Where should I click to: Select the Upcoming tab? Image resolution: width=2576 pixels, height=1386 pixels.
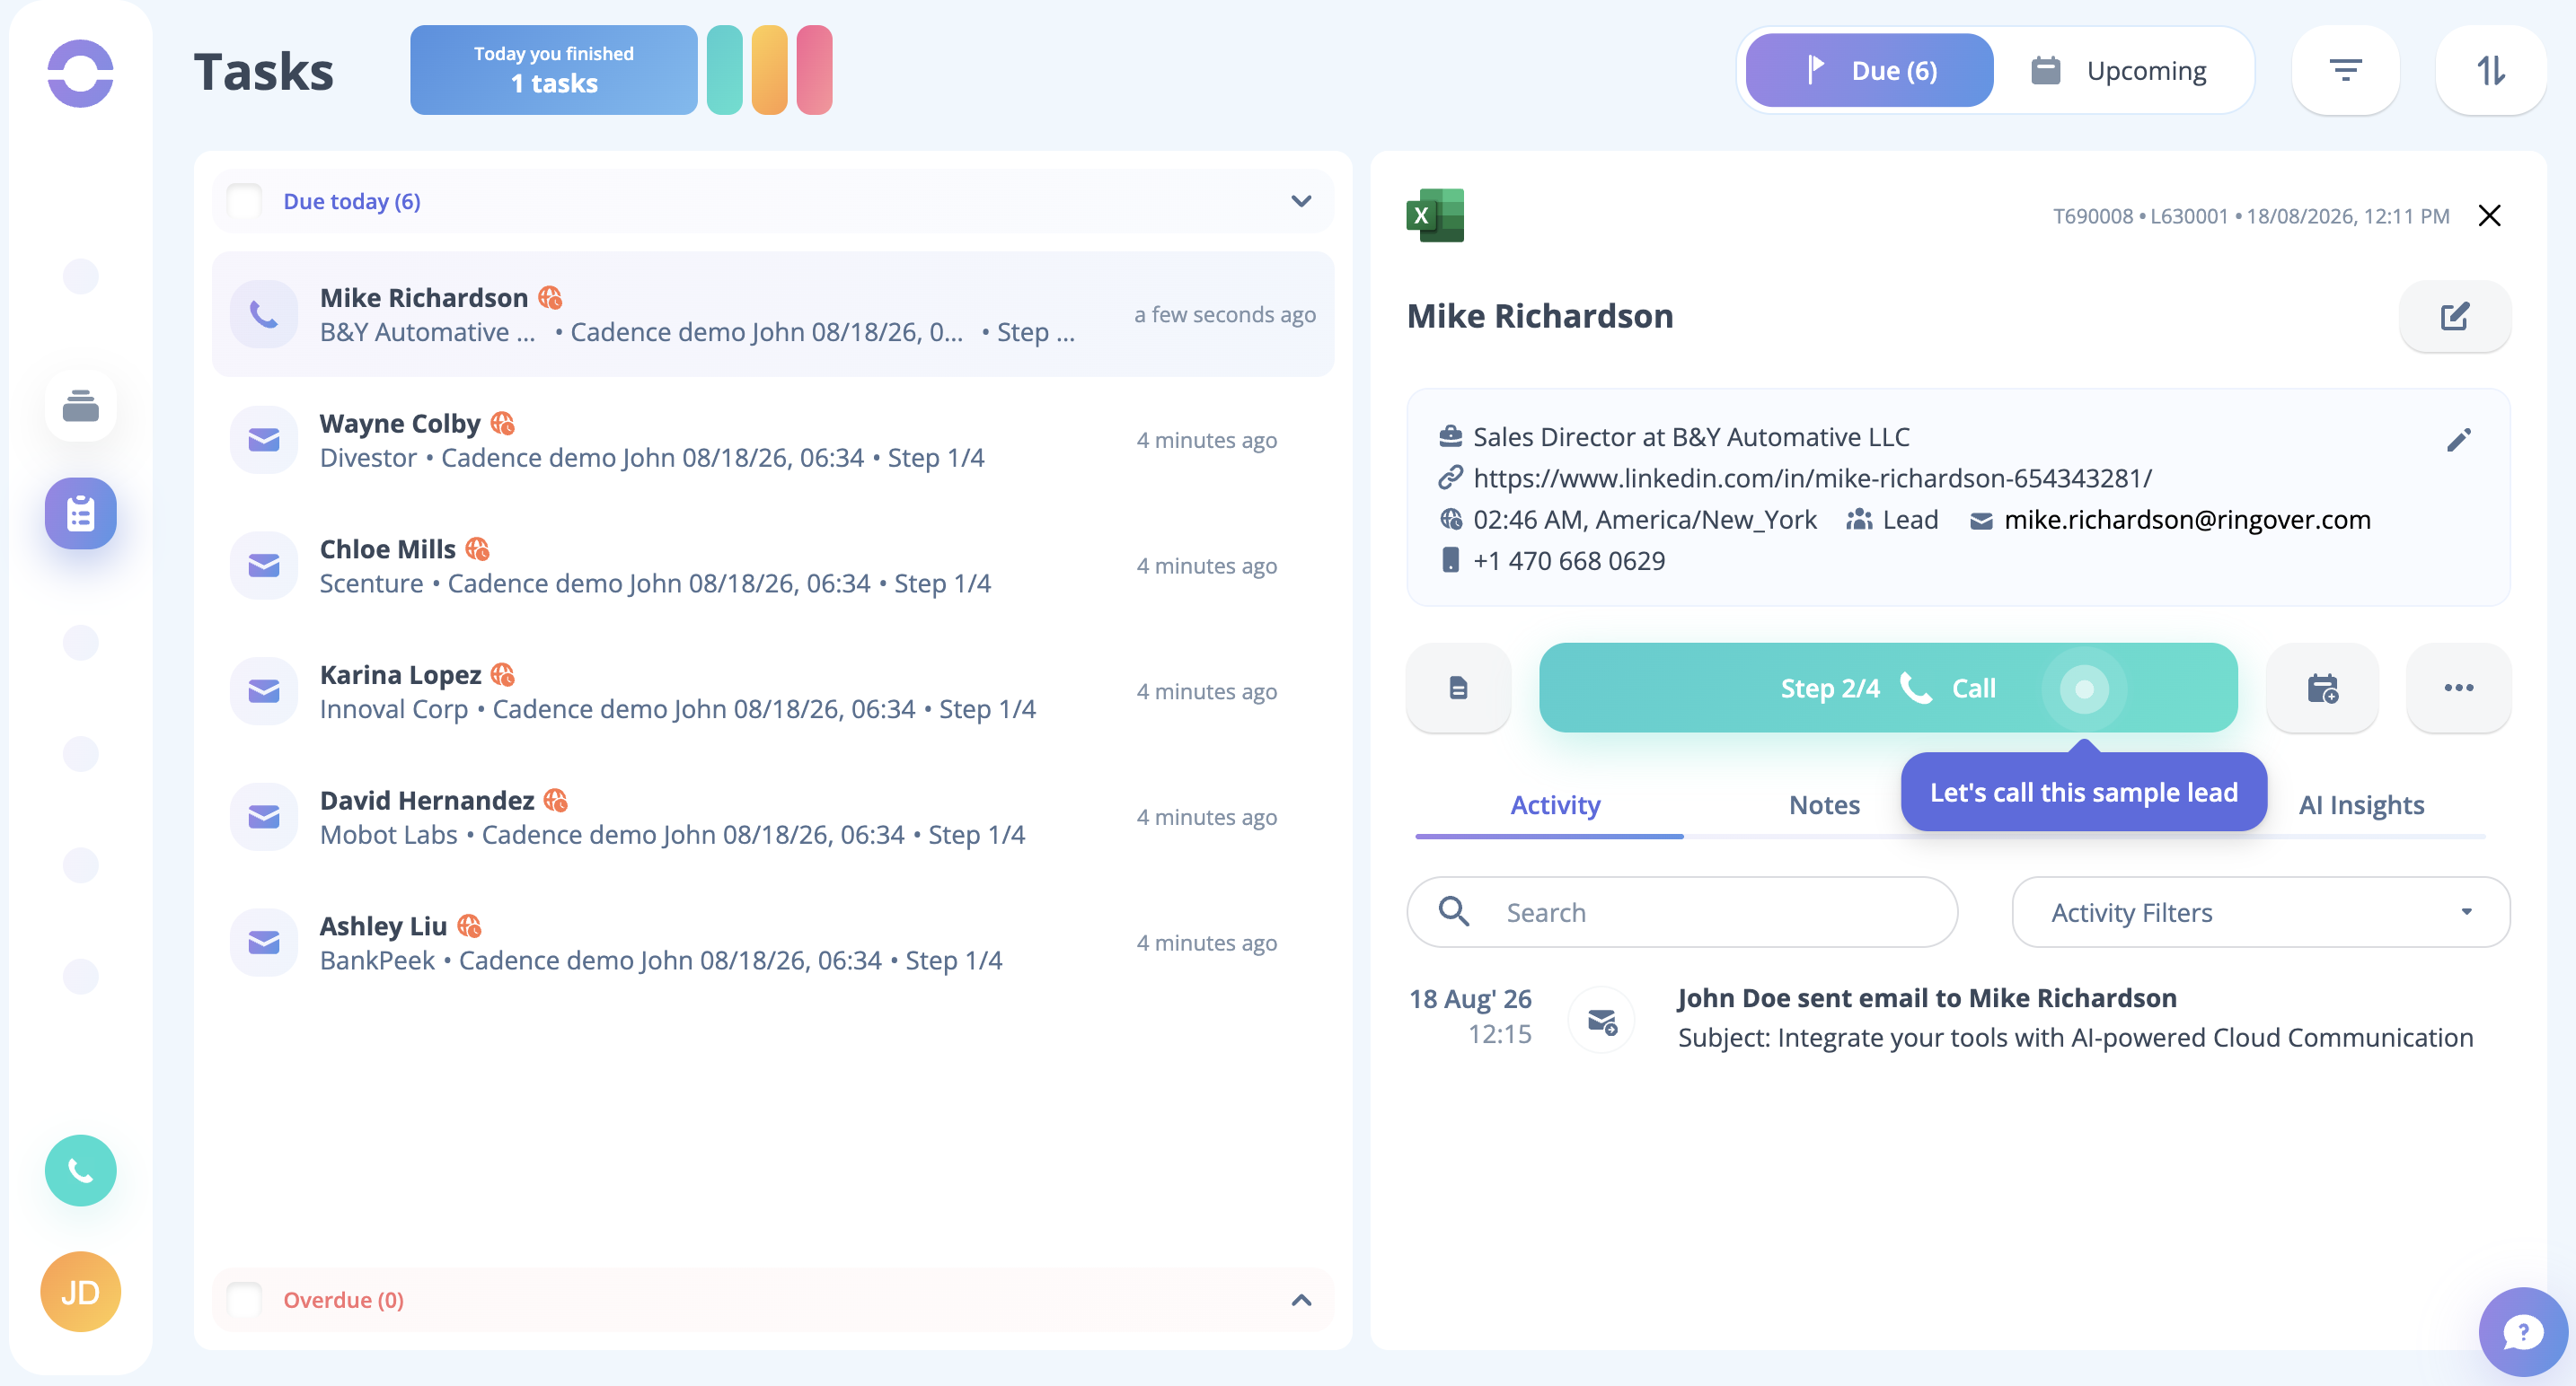tap(2120, 70)
